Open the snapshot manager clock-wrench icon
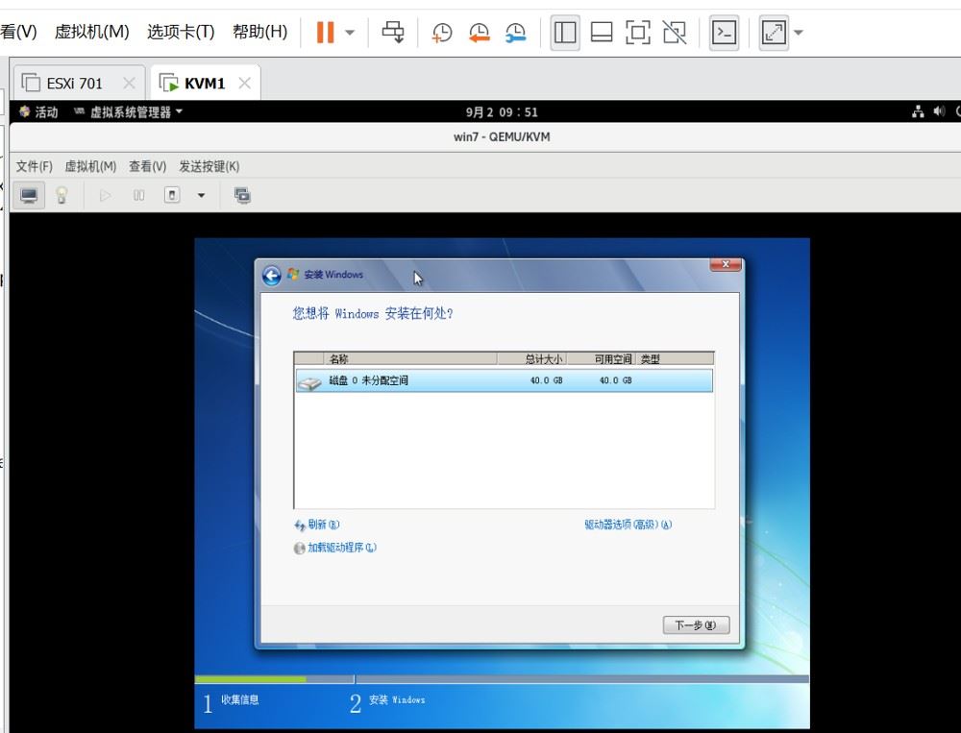The width and height of the screenshot is (961, 733). coord(515,33)
